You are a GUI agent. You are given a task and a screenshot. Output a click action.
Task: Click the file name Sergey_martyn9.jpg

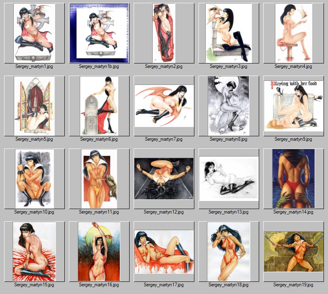click(x=293, y=139)
